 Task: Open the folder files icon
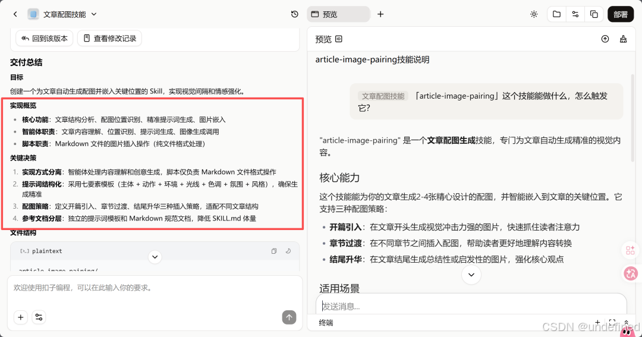(x=556, y=14)
